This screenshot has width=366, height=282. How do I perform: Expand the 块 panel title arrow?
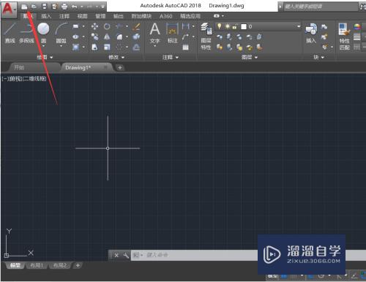point(323,58)
